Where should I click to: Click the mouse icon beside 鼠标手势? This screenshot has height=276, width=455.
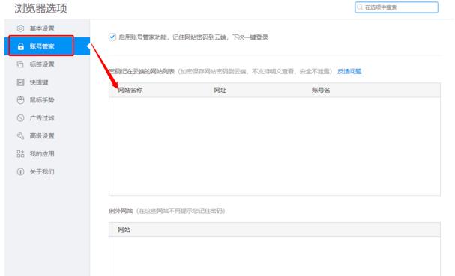[x=20, y=100]
